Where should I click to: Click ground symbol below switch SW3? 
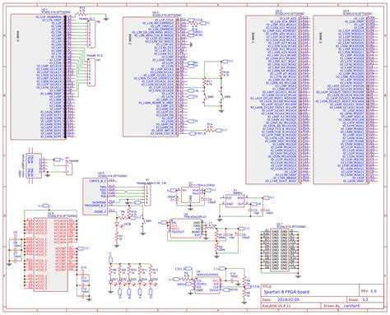221,110
